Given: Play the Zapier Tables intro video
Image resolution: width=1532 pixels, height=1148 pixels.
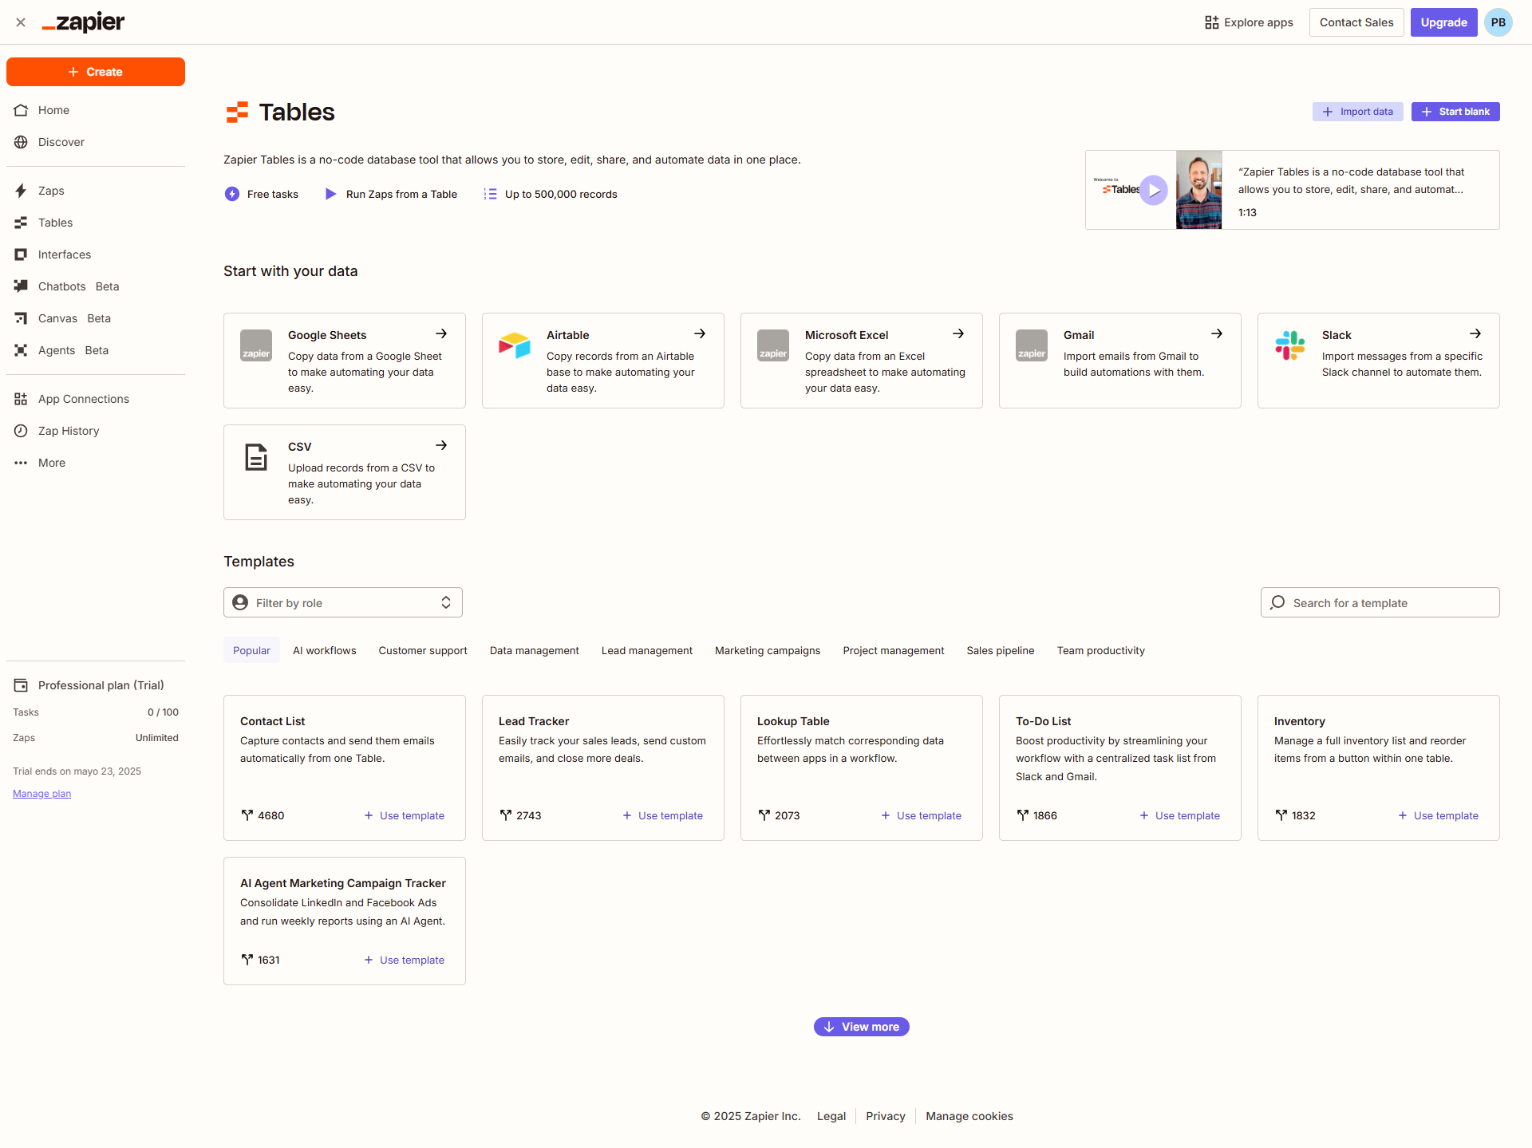Looking at the screenshot, I should tap(1154, 190).
